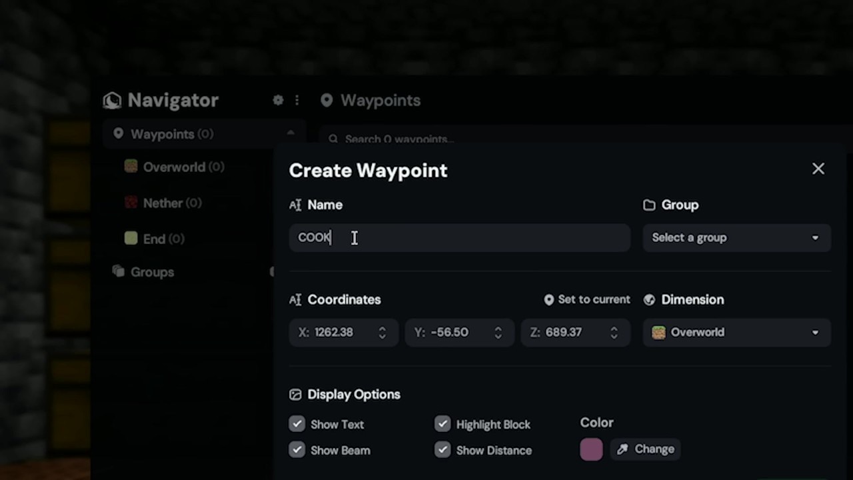Open Navigator three-dot options menu

pyautogui.click(x=297, y=100)
